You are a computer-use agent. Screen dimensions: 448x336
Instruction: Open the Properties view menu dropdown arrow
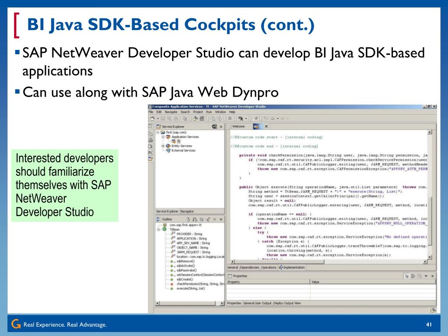click(426, 276)
